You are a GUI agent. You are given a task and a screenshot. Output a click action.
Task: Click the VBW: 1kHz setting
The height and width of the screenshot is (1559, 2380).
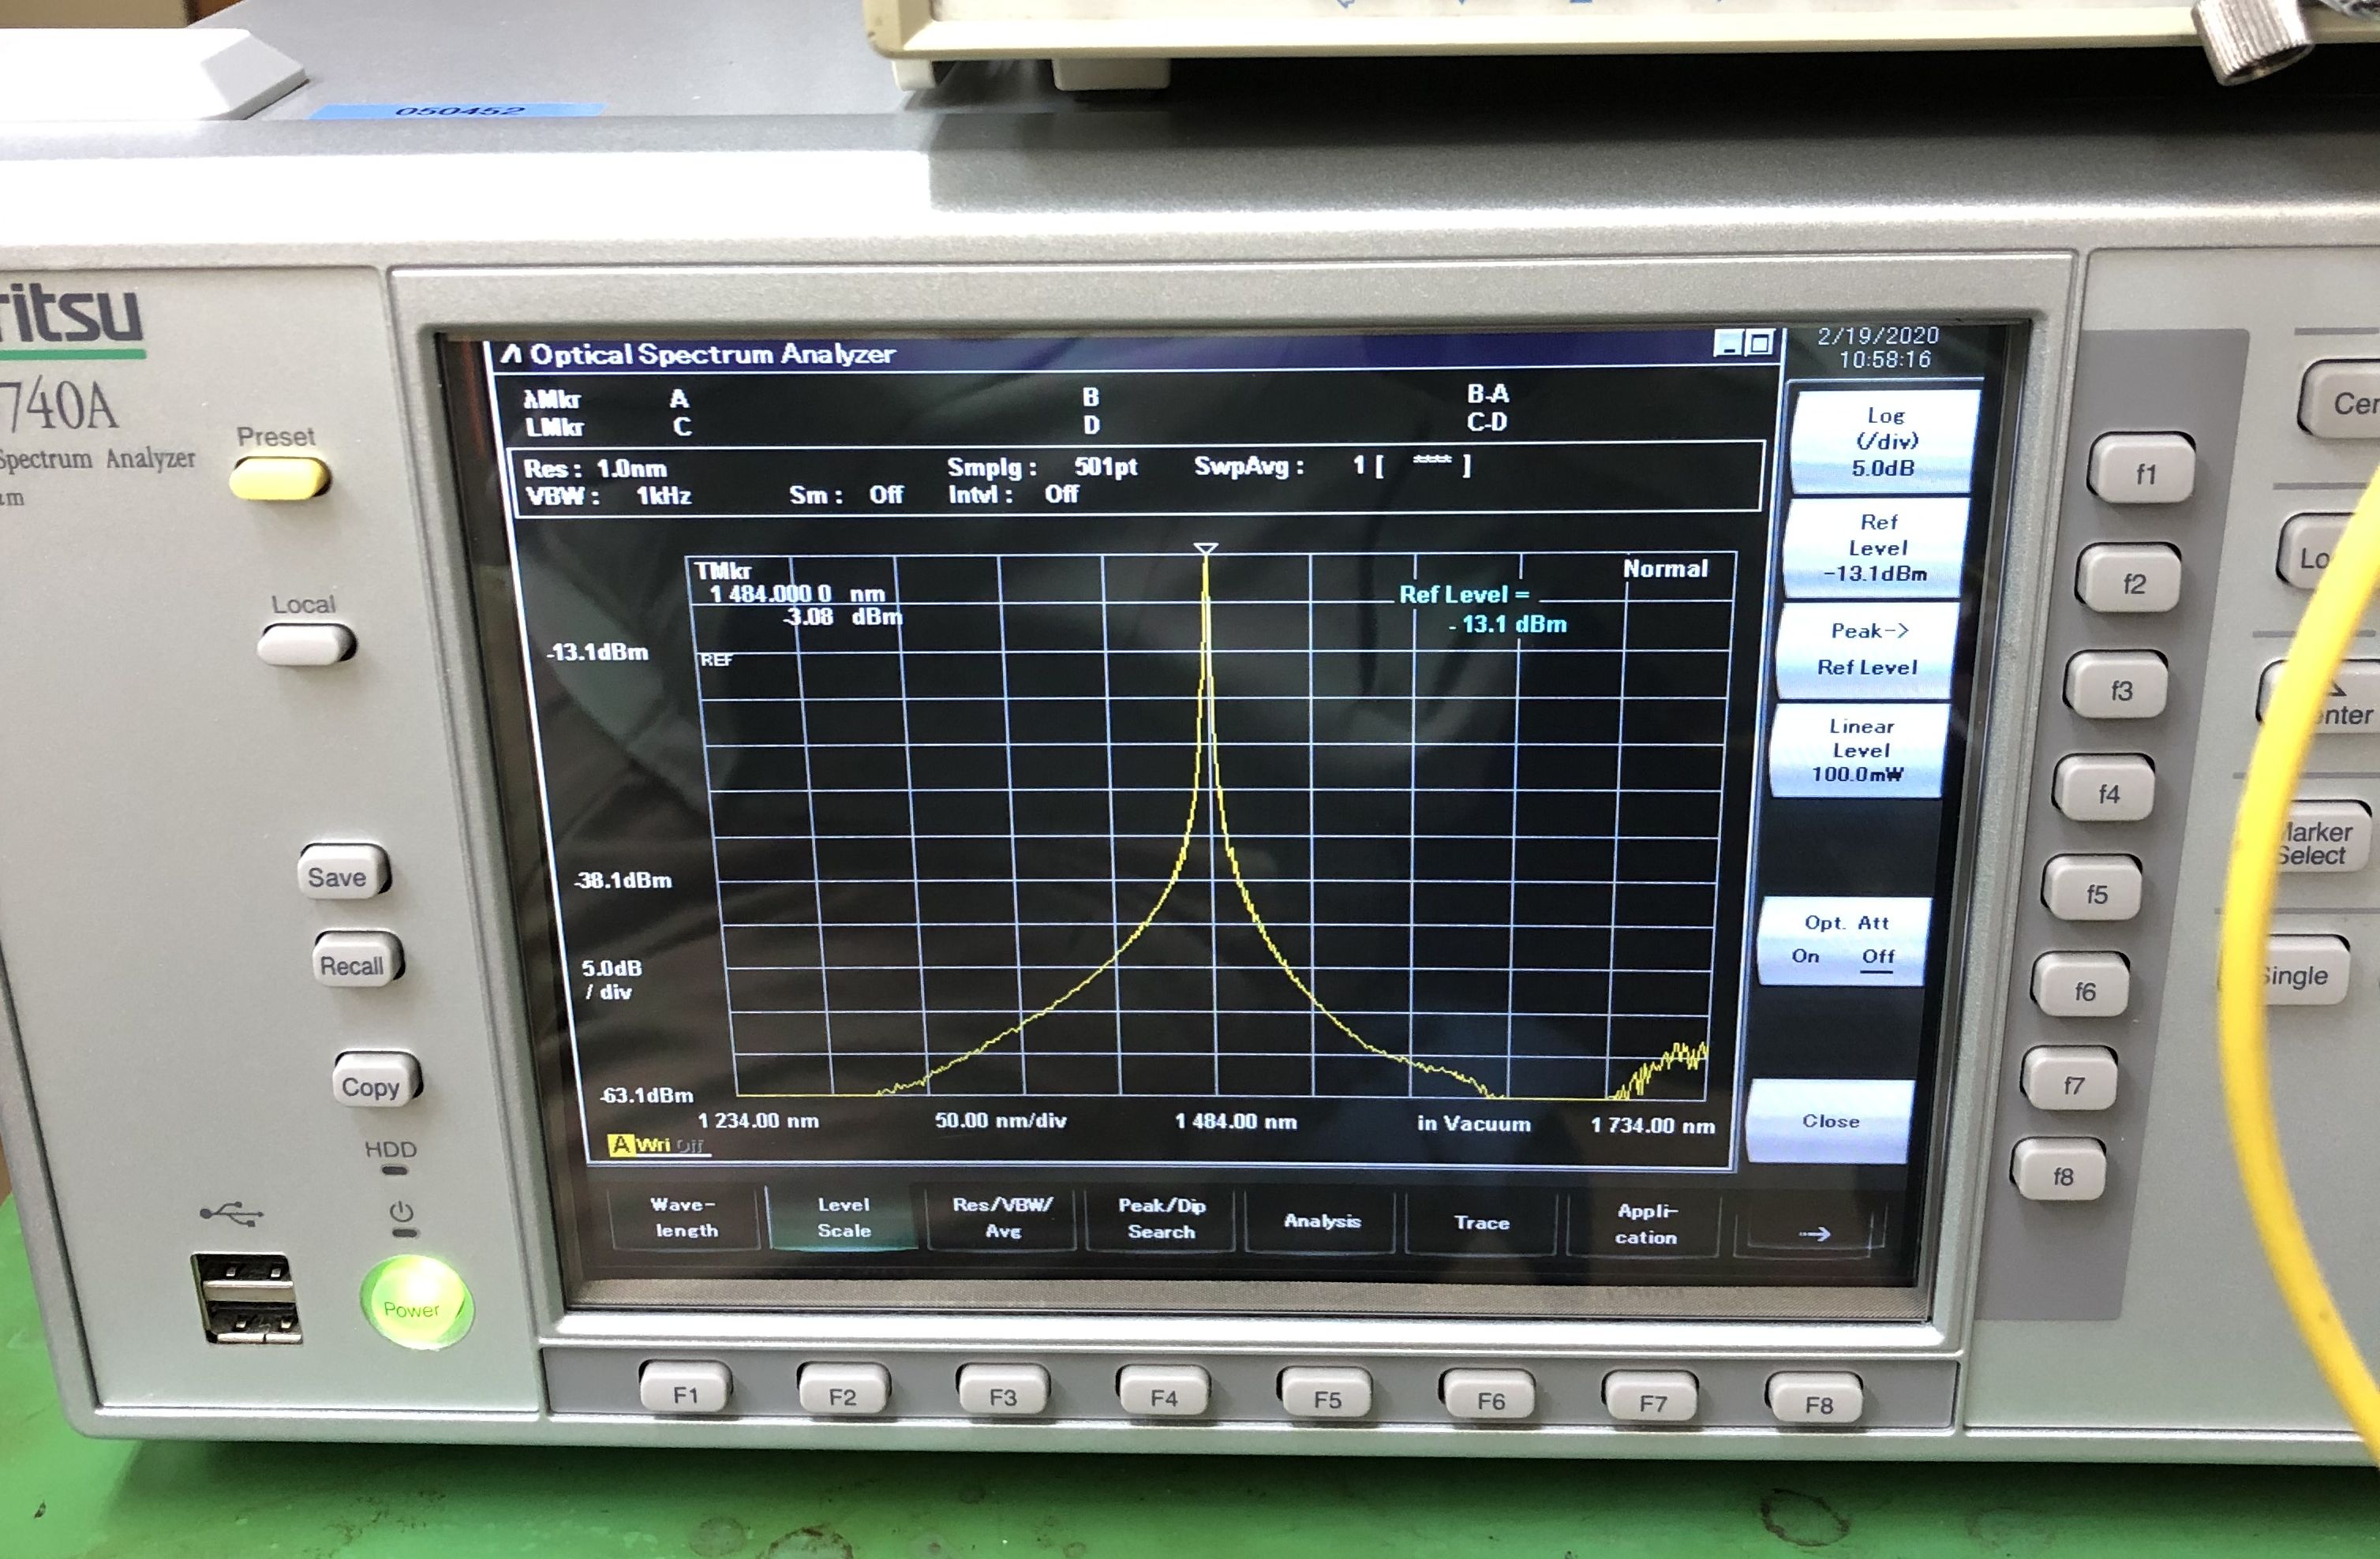(608, 495)
